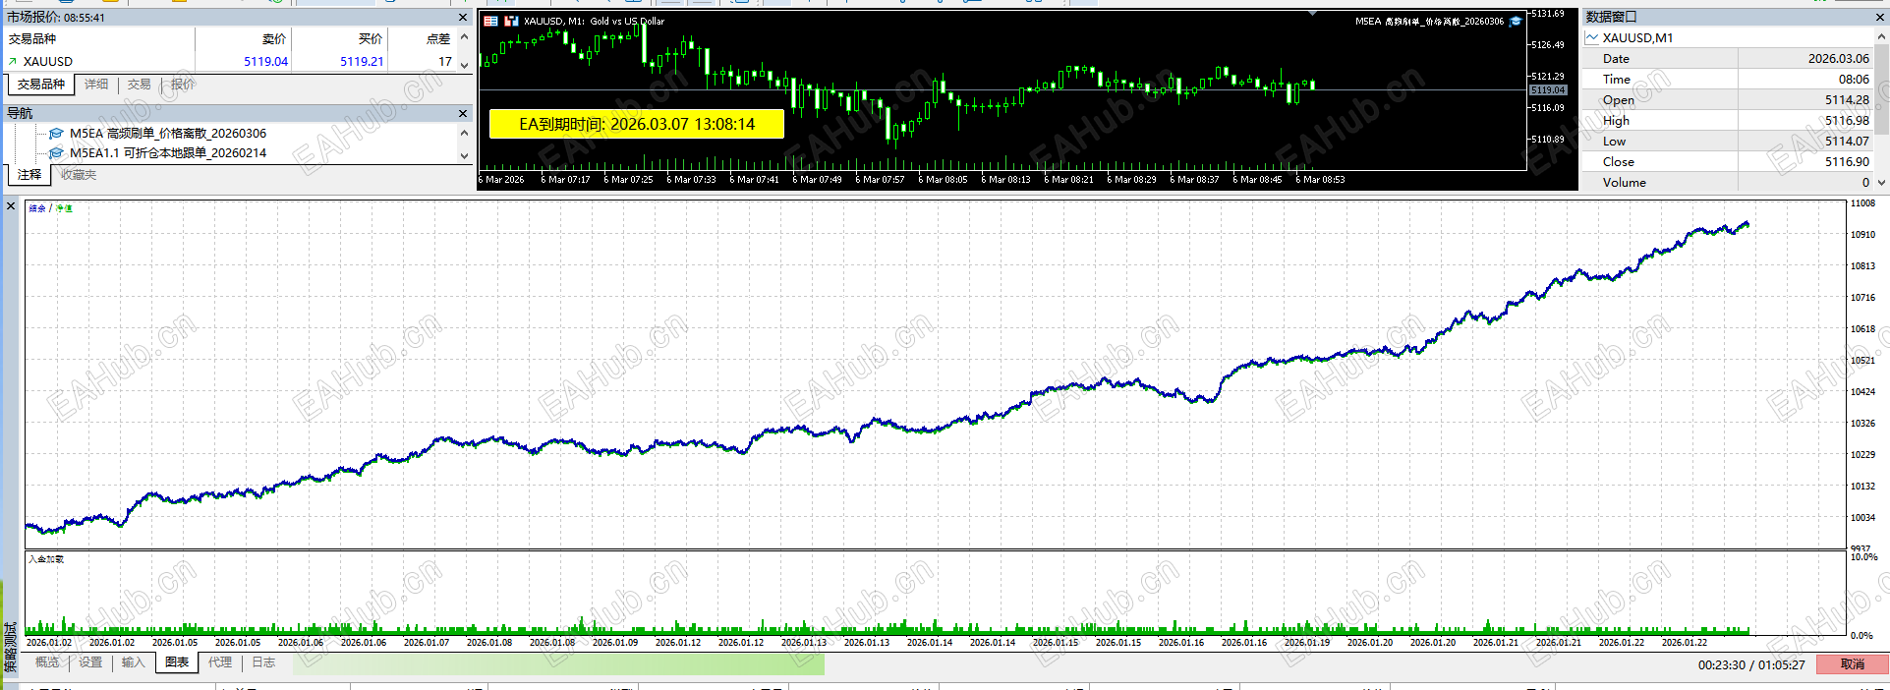Click yellow EA到期时间 label on chart
Screen dimensions: 1890x690
pos(637,124)
